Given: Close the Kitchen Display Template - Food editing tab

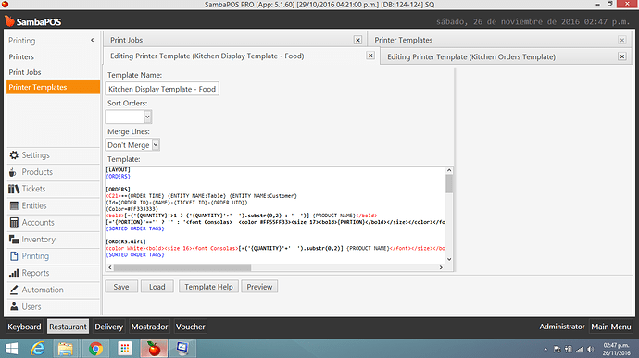Looking at the screenshot, I should tap(370, 56).
